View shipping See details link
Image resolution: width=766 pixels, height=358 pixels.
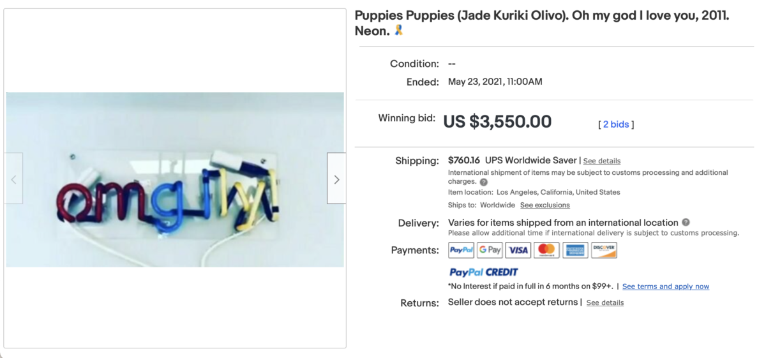click(601, 161)
